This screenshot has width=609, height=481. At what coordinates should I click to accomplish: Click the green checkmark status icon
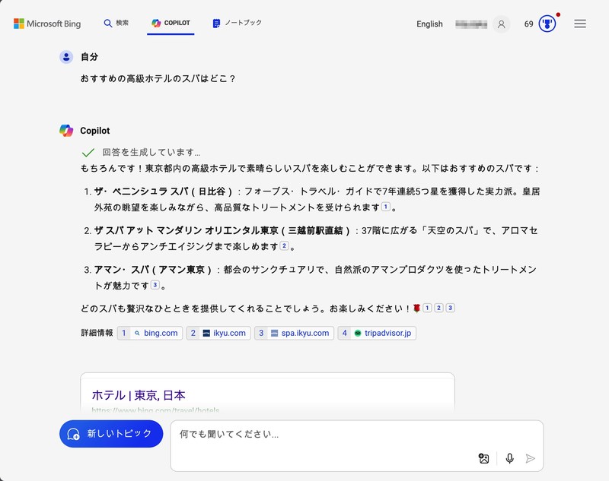pos(88,152)
